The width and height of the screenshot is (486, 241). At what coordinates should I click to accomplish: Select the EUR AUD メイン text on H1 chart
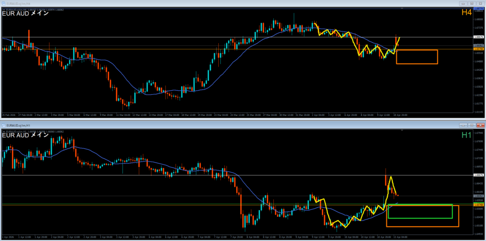click(x=25, y=135)
